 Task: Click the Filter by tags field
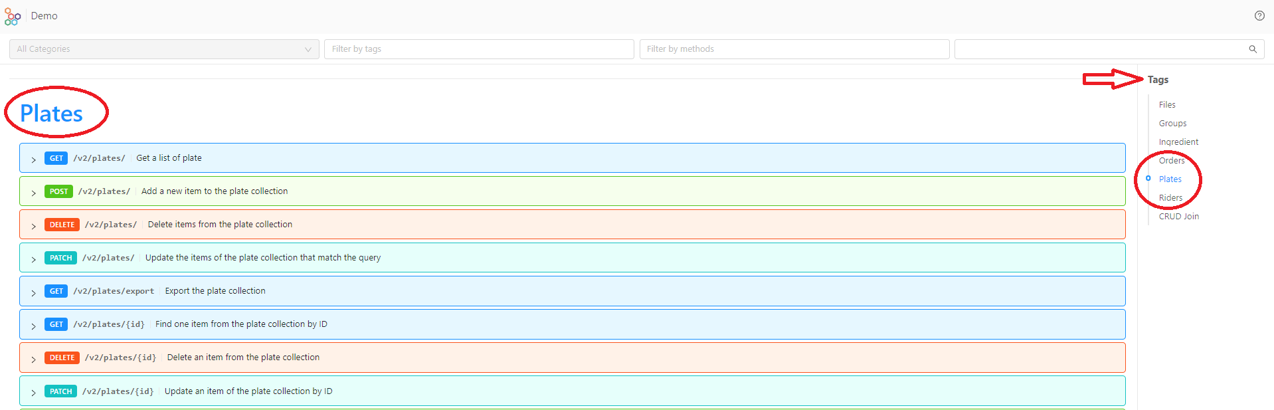478,49
